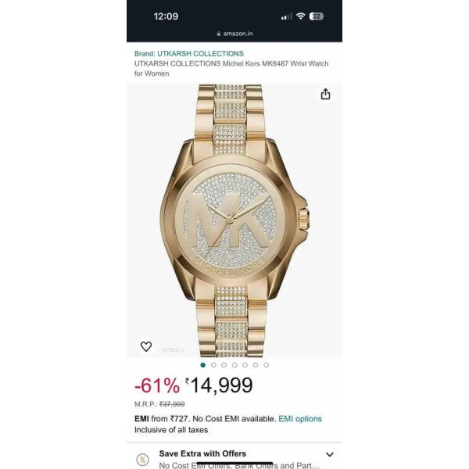The height and width of the screenshot is (469, 469).
Task: Tap the 12:09 status bar clock
Action: pyautogui.click(x=166, y=16)
